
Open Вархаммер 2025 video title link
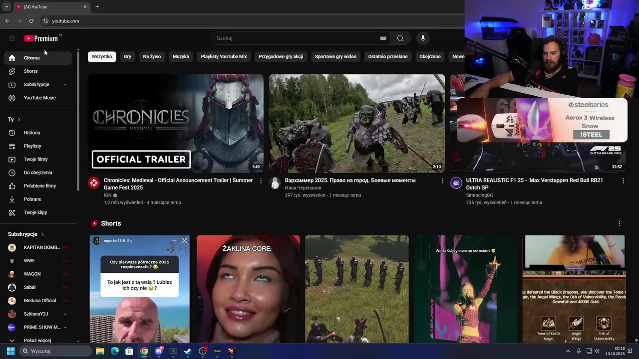[x=350, y=180]
